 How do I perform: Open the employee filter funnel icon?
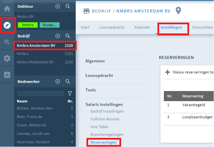point(70,93)
